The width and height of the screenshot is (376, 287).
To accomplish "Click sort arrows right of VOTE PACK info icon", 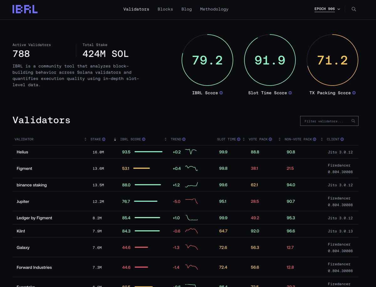I will (x=279, y=139).
